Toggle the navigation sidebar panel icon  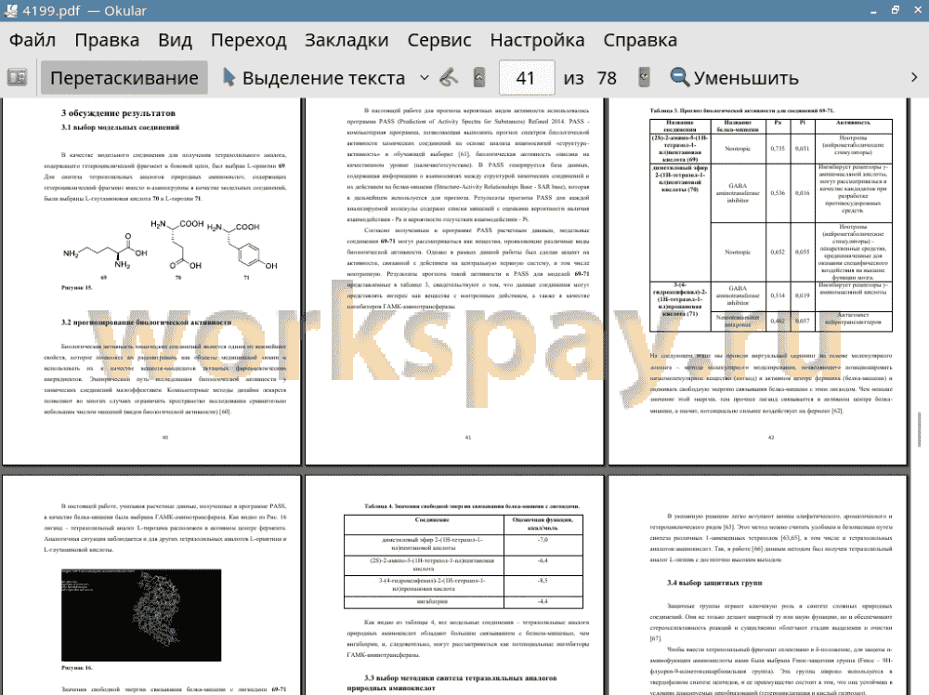[17, 78]
